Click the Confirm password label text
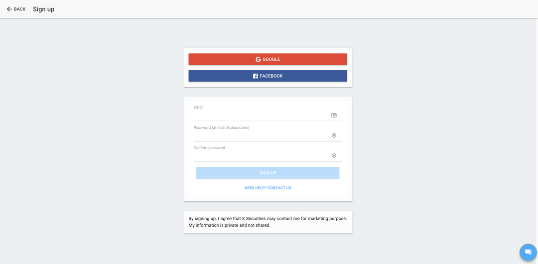Image resolution: width=538 pixels, height=264 pixels. tap(209, 148)
